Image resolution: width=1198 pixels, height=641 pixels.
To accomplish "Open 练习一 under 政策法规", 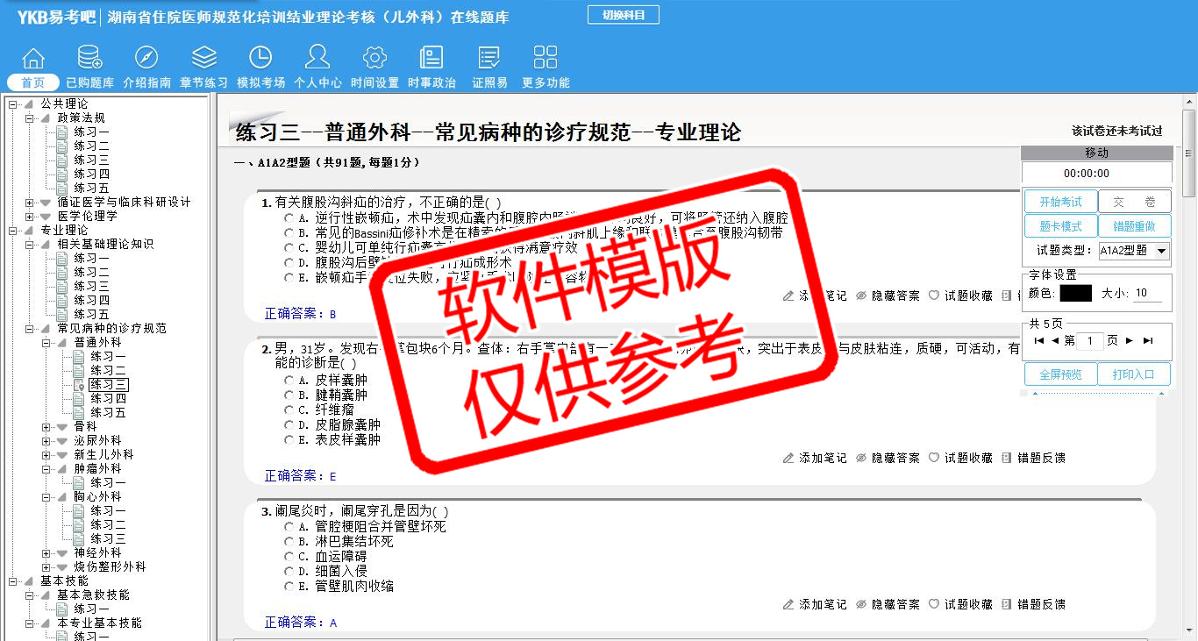I will tap(91, 132).
